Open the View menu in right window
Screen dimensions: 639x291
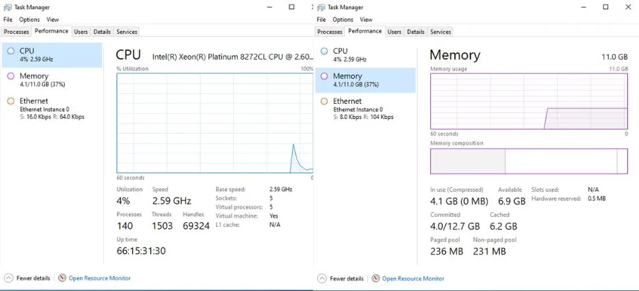(366, 20)
